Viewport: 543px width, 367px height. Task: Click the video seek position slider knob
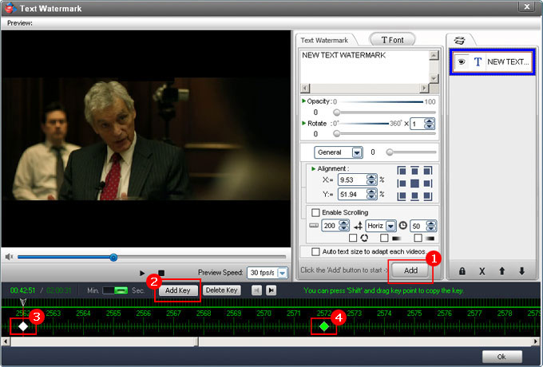pyautogui.click(x=113, y=257)
